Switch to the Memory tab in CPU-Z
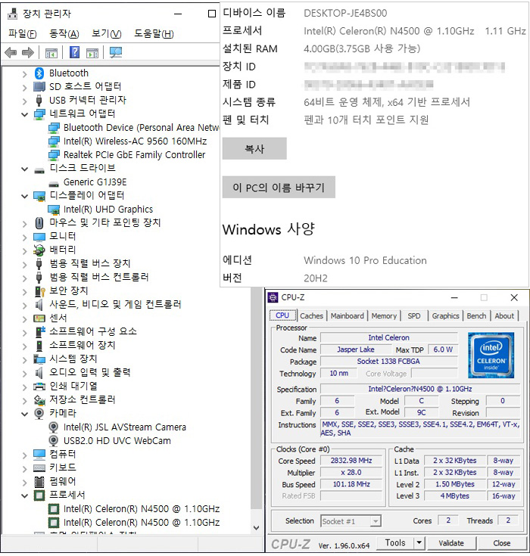 [384, 315]
